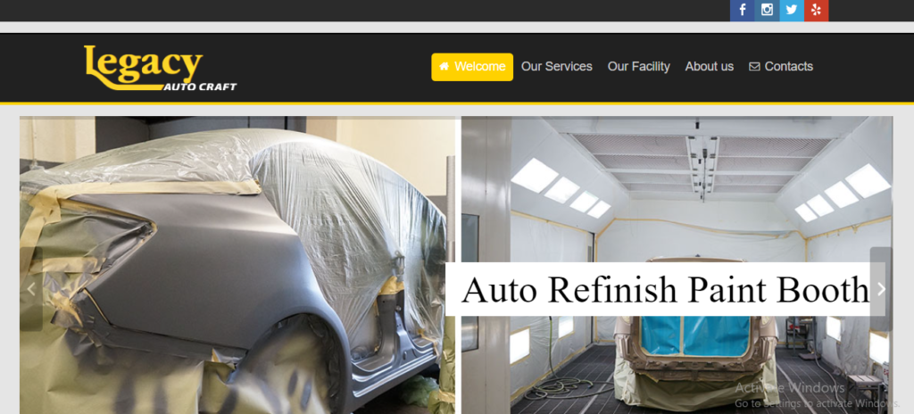Open the masked gray car photo
Screen dimensions: 914x414
(237, 265)
